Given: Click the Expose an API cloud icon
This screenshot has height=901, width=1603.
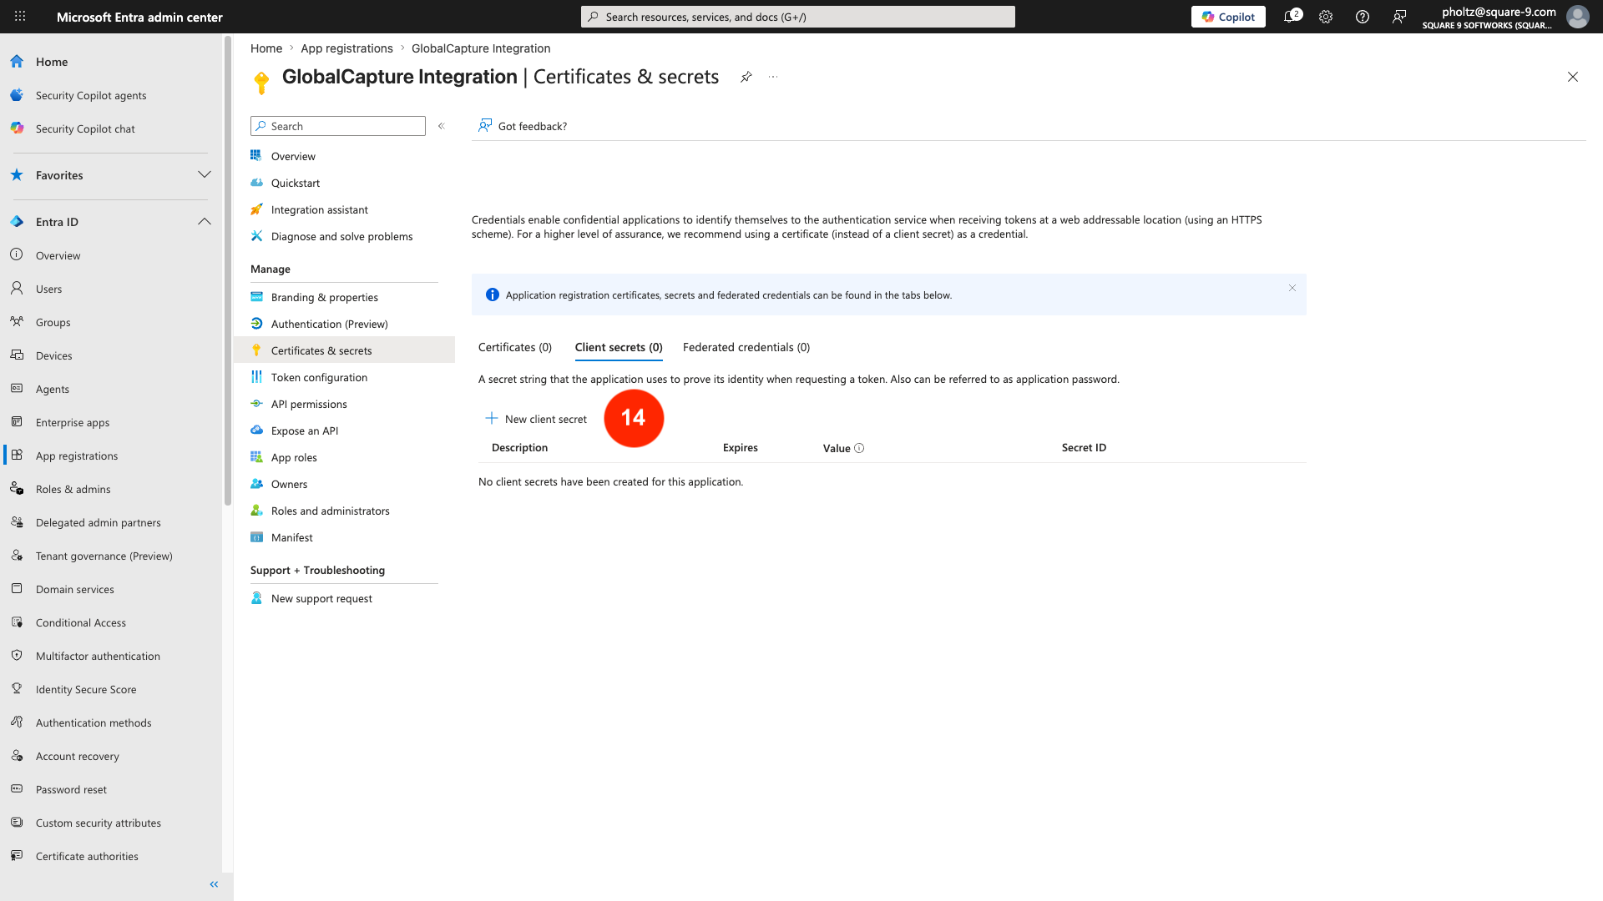Looking at the screenshot, I should pos(257,430).
